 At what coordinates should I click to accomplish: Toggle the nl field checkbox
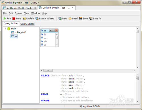tap(42, 45)
